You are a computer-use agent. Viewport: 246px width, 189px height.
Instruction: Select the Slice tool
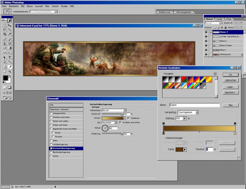tap(10, 34)
